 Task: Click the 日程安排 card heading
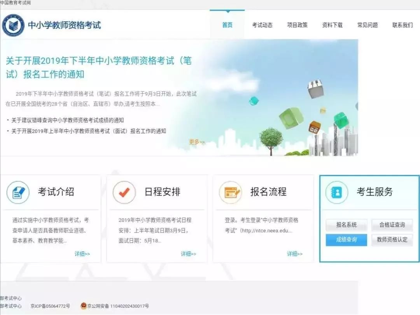coord(162,192)
